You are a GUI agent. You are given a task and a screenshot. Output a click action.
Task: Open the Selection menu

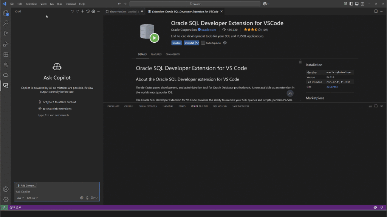tap(31, 4)
